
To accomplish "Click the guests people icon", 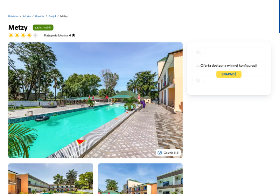I will pyautogui.click(x=198, y=53).
